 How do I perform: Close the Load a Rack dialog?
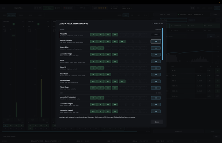[x=157, y=122]
